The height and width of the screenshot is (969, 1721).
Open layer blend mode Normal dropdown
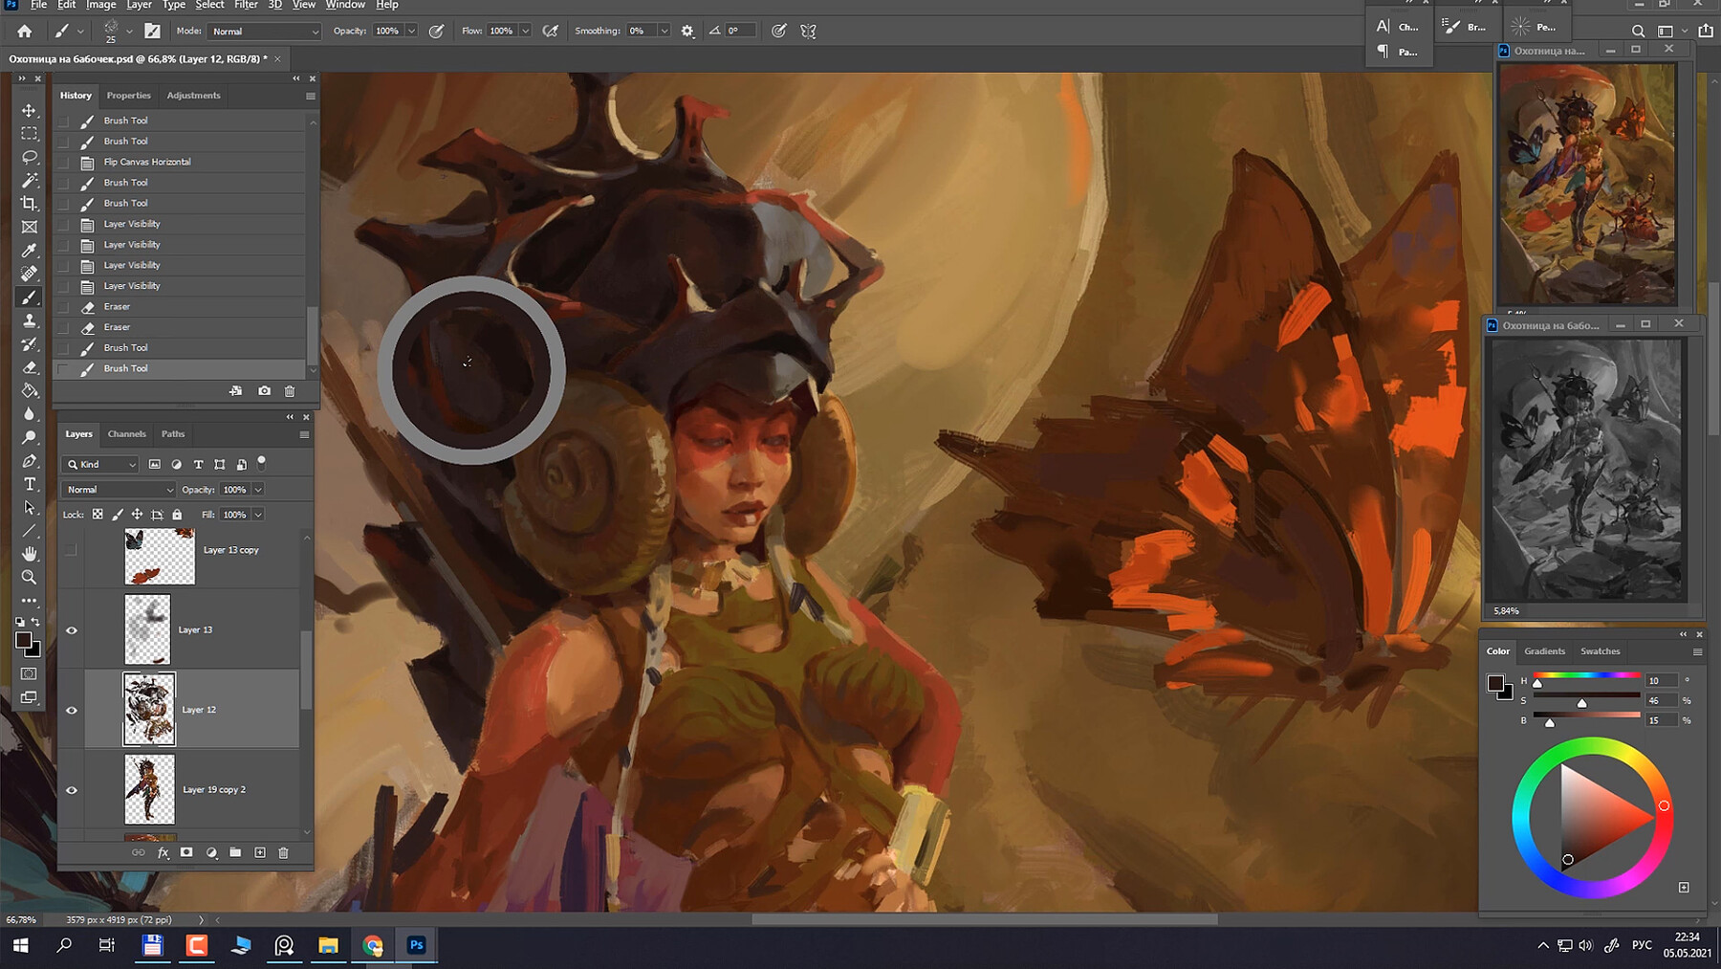click(x=120, y=490)
